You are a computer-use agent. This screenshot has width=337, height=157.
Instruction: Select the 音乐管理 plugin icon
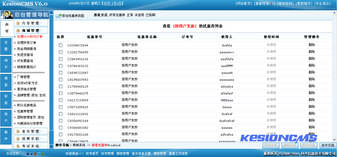[18, 131]
